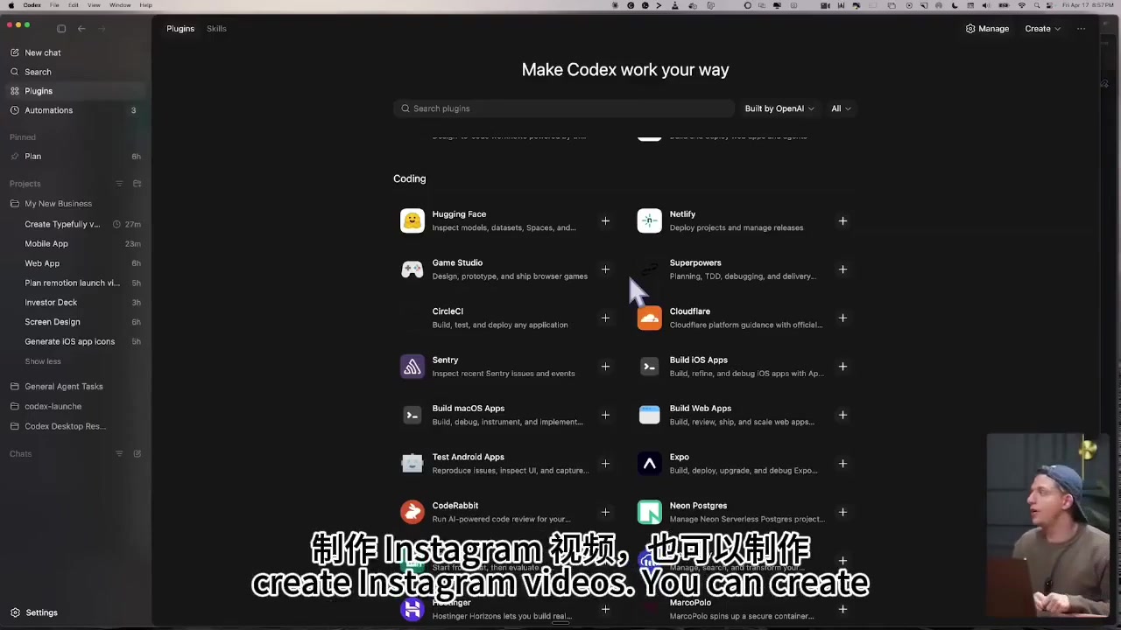The height and width of the screenshot is (630, 1121).
Task: Open the File menu in menu bar
Action: click(54, 5)
